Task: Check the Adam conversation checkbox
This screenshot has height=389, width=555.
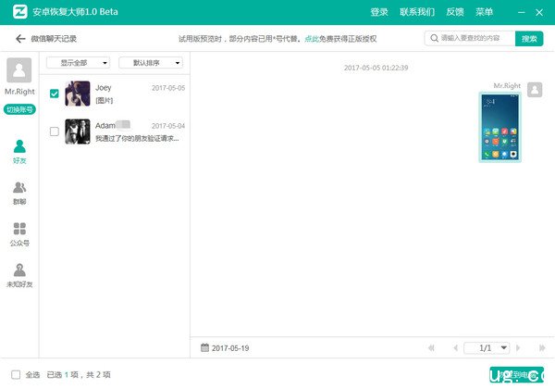Action: (55, 132)
